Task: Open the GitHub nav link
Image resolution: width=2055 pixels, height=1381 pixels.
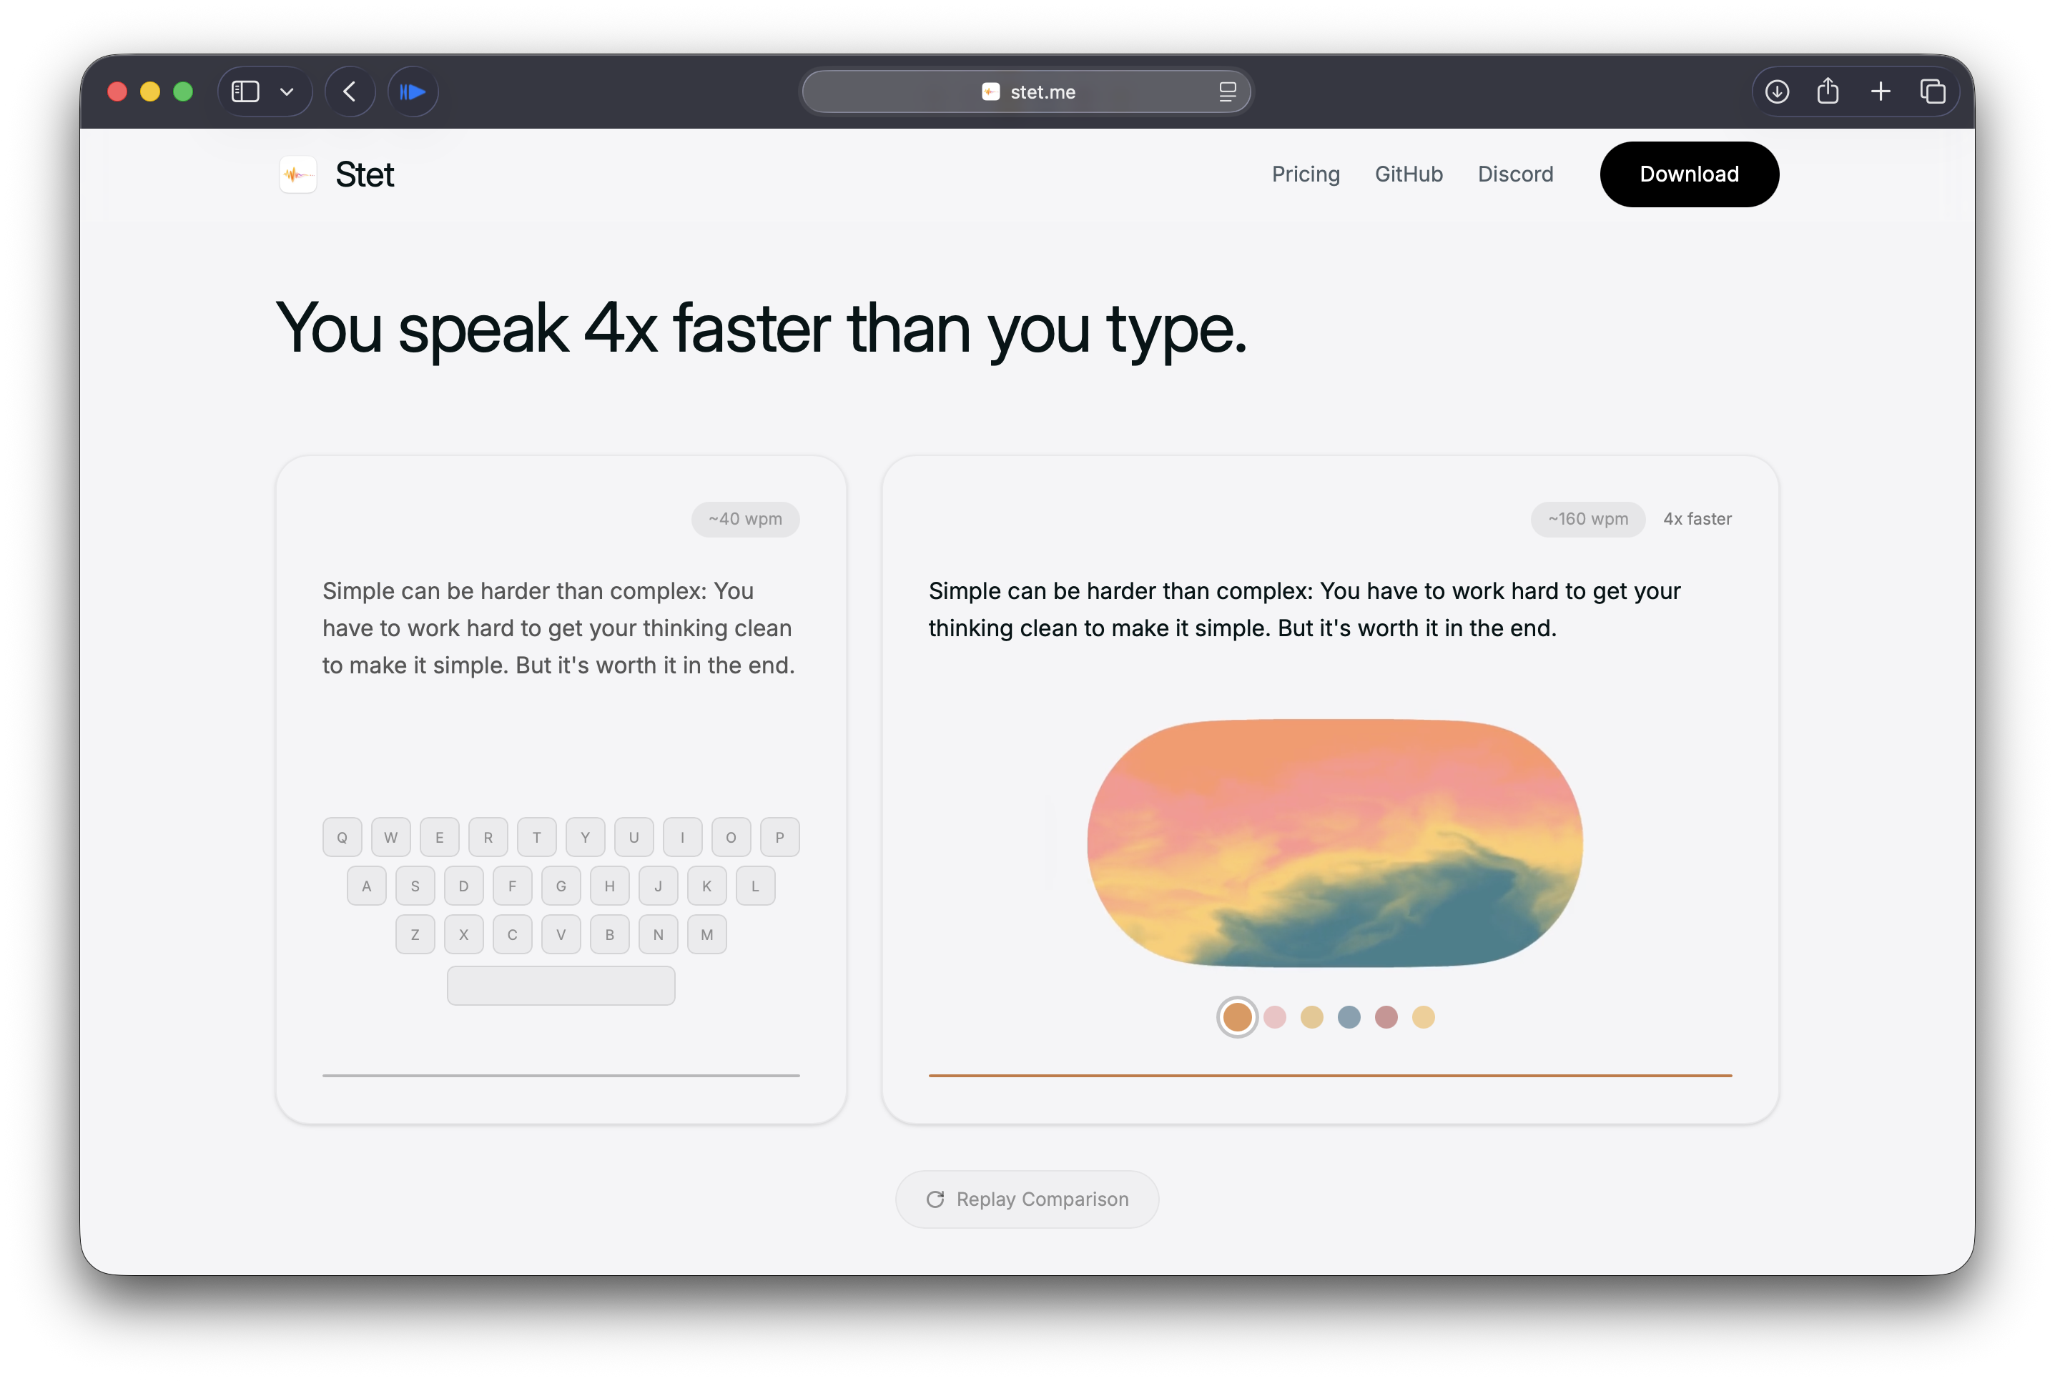Action: pyautogui.click(x=1409, y=174)
